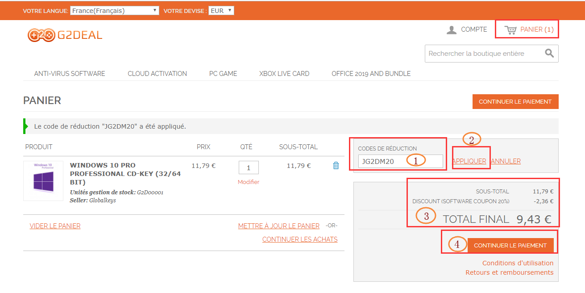Open the currency dropdown EUR

click(x=221, y=10)
